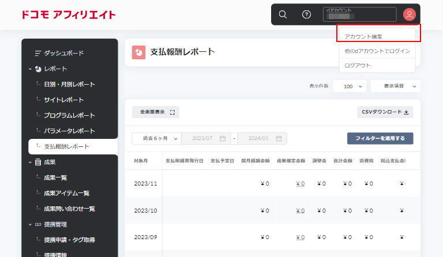This screenshot has height=257, width=443.
Task: Click the red user avatar icon
Action: [x=409, y=14]
